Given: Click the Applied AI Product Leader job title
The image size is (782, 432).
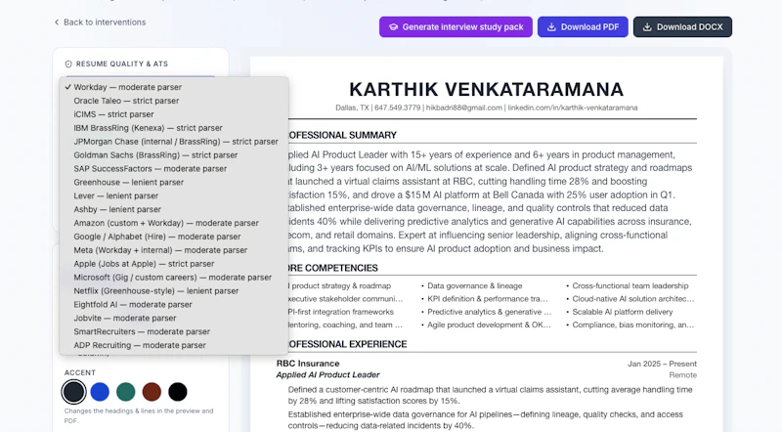Looking at the screenshot, I should point(327,374).
